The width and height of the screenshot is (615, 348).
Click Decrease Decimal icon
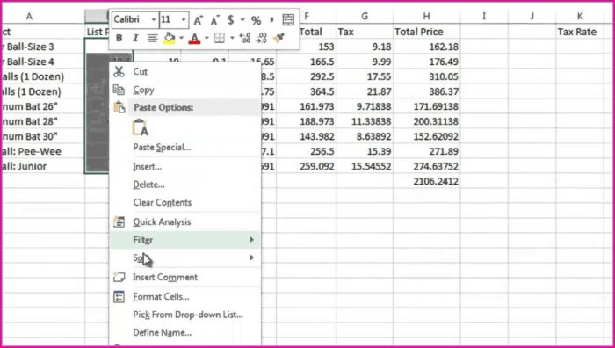[262, 38]
